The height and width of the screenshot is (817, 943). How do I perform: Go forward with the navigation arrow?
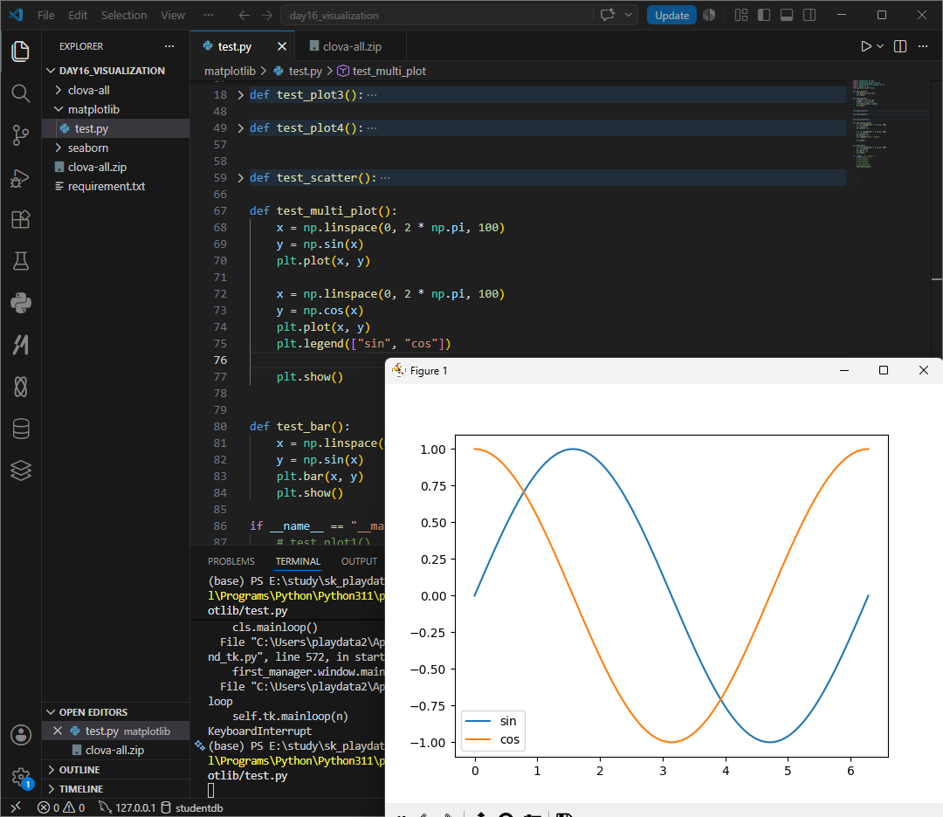[x=267, y=15]
